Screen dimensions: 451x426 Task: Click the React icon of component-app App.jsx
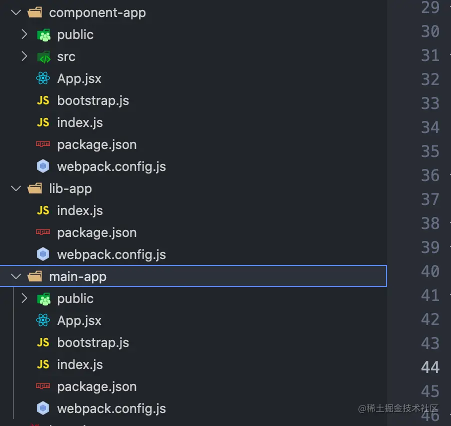pos(43,78)
